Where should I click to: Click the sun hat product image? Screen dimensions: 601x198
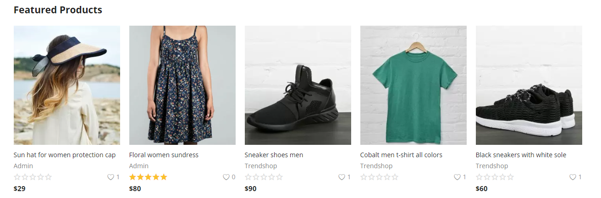pos(67,85)
